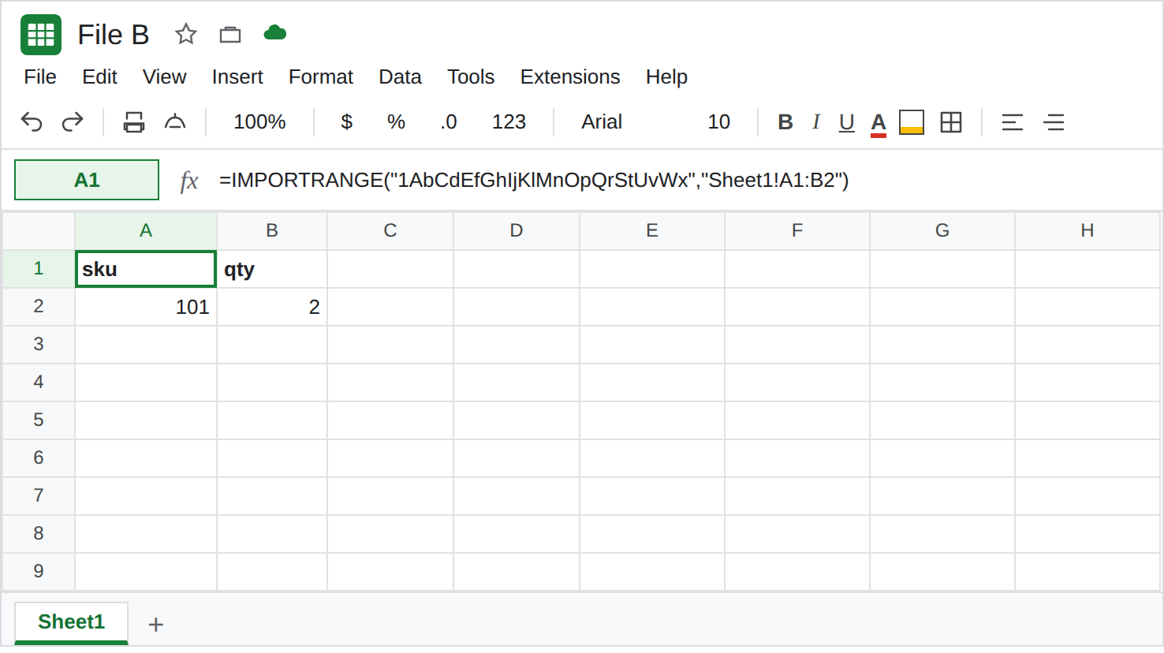1164x653 pixels.
Task: Open the Help menu
Action: point(666,77)
